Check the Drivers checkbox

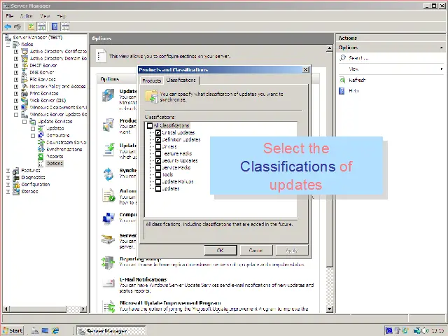[x=158, y=146]
